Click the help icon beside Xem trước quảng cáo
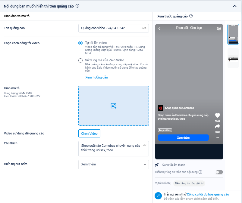 [191, 16]
